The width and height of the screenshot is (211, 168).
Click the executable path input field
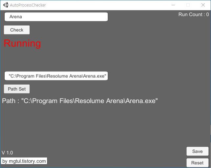pos(56,76)
